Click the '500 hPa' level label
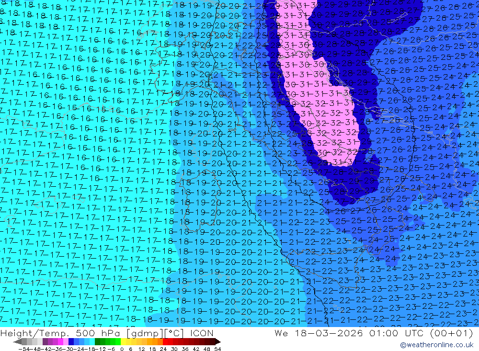The image size is (479, 351). (x=97, y=333)
